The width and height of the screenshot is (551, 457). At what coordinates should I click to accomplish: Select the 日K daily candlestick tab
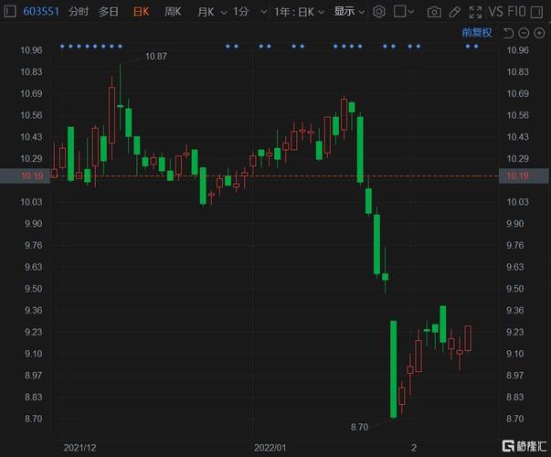pos(142,12)
